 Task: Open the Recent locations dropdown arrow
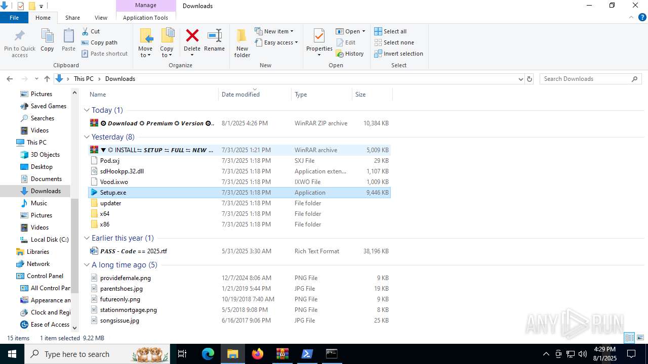point(36,79)
